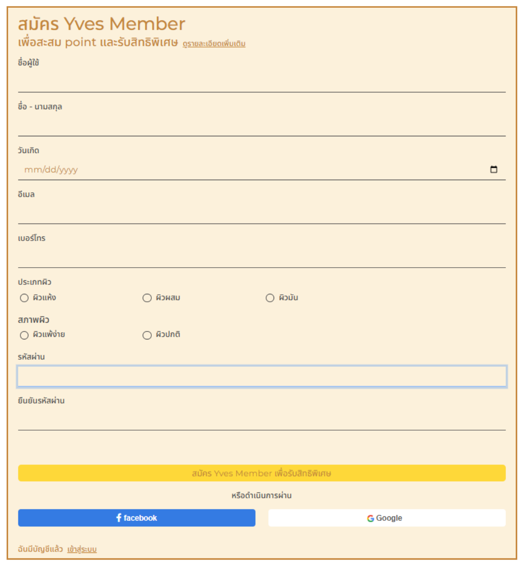Click the ชื่อผู้ใช้ username input field
The width and height of the screenshot is (527, 566).
click(x=262, y=82)
